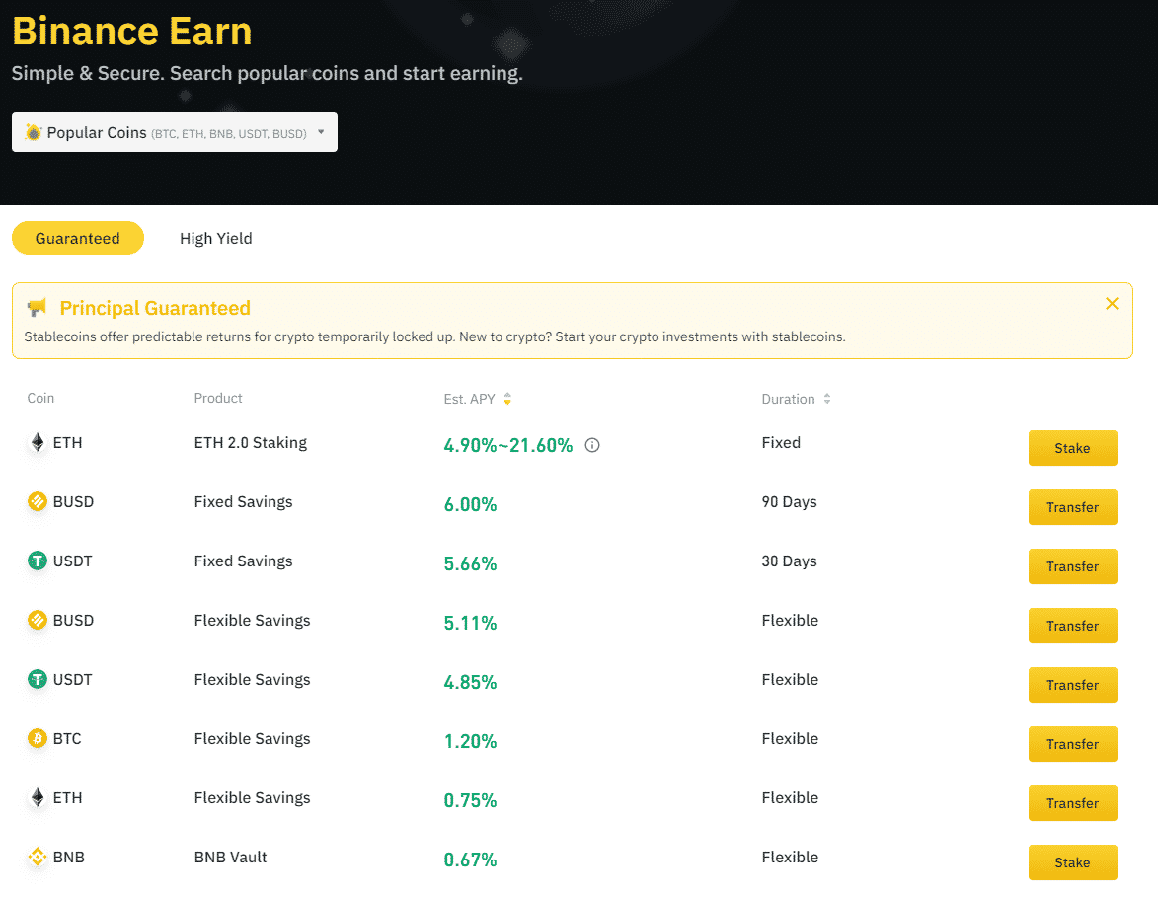Click the info icon beside ETH staking APY
1158x897 pixels.
[x=592, y=445]
